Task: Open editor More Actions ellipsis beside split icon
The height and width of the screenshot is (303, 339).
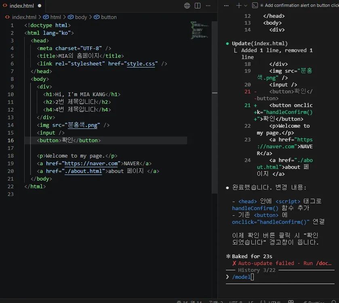Action: [208, 6]
